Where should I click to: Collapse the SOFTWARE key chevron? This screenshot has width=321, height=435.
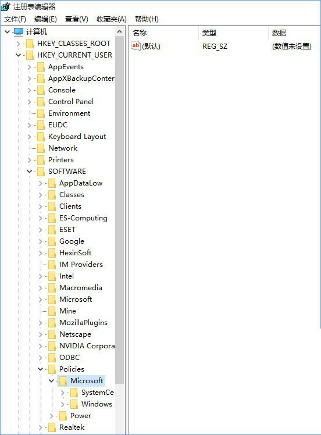click(30, 172)
